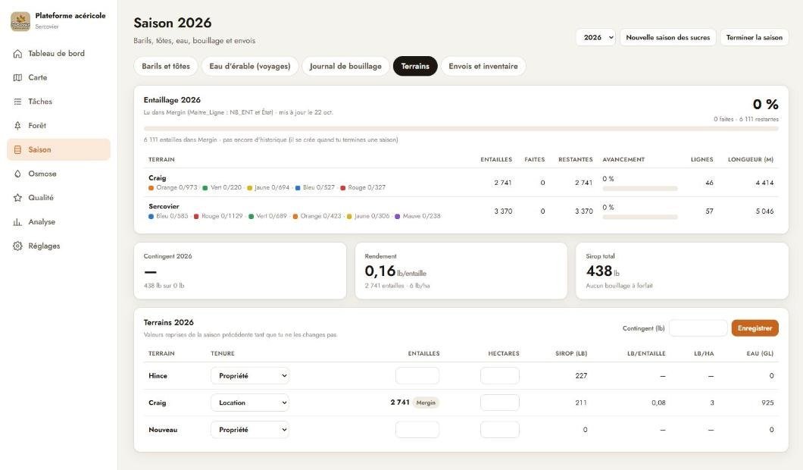Image resolution: width=803 pixels, height=470 pixels.
Task: Click the Enregistrer button
Action: pyautogui.click(x=755, y=328)
